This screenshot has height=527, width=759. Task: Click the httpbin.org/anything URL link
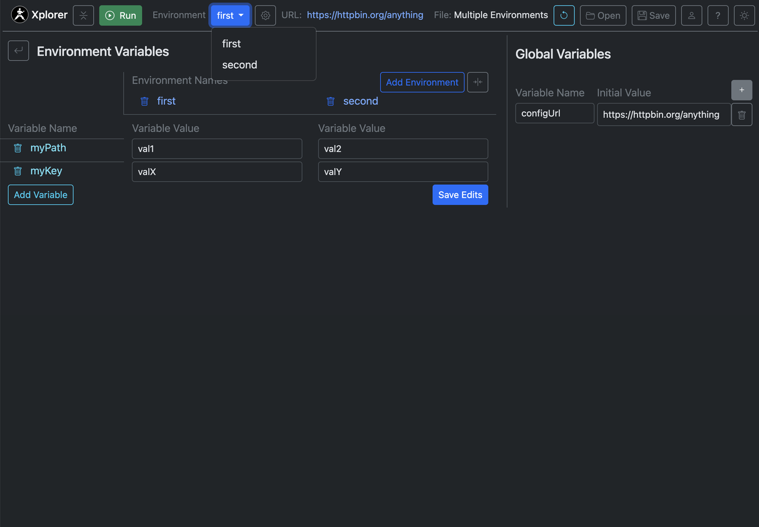[x=365, y=15]
